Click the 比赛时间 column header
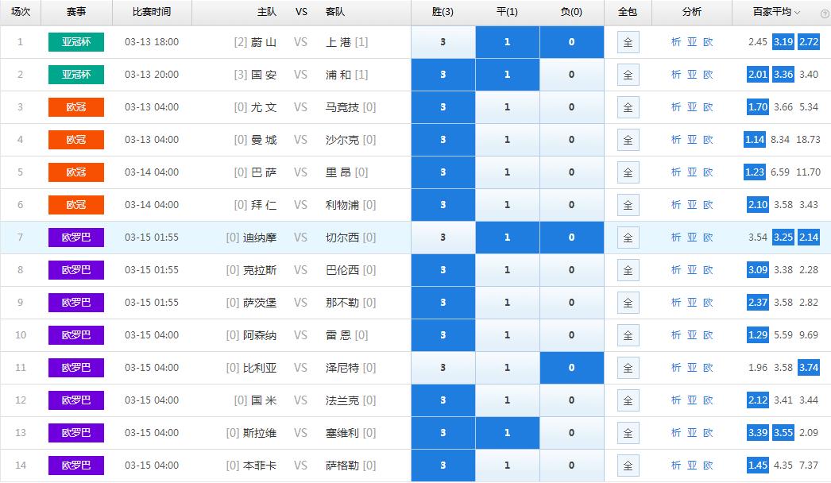 152,12
